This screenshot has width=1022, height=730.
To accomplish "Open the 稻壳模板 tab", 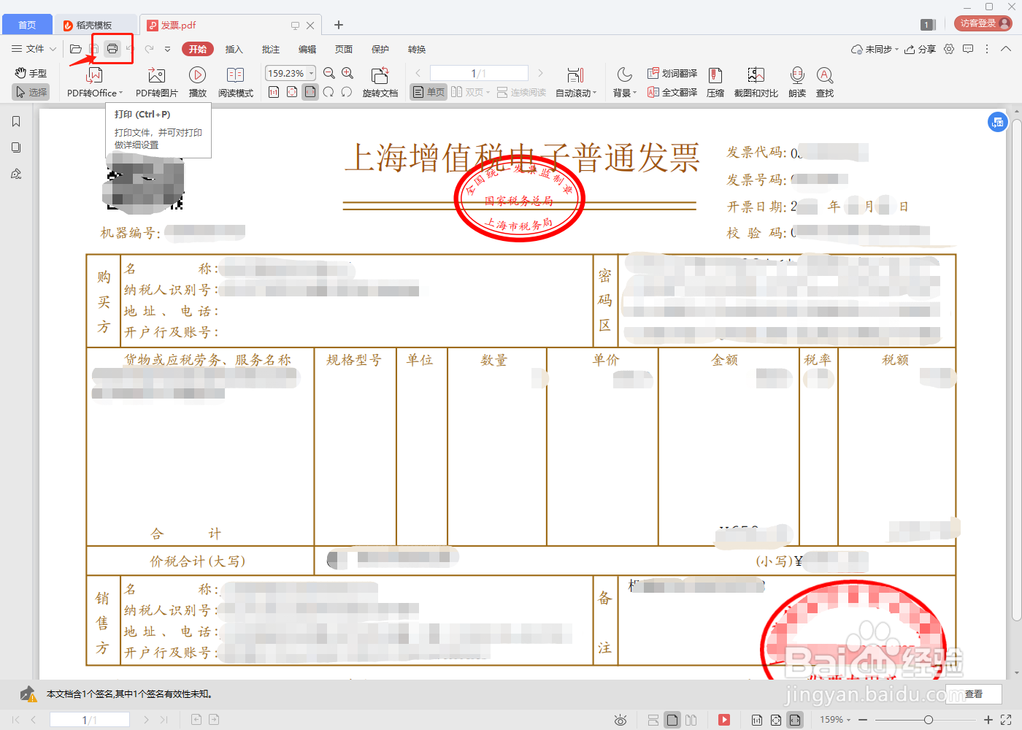I will click(x=95, y=25).
